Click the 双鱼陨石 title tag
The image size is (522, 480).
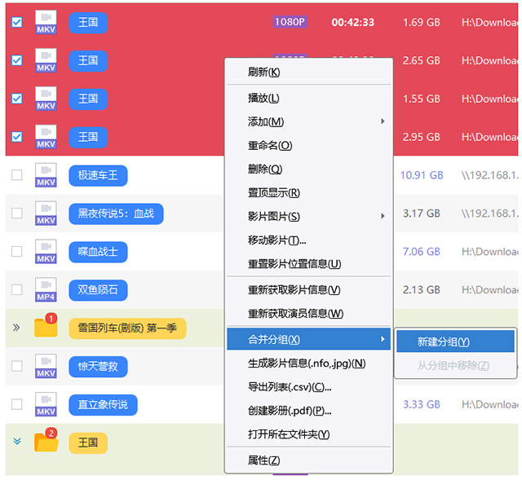pos(98,290)
